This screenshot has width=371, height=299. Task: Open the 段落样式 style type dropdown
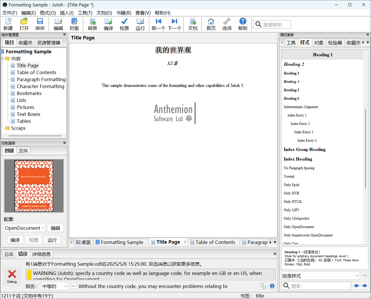[321, 276]
